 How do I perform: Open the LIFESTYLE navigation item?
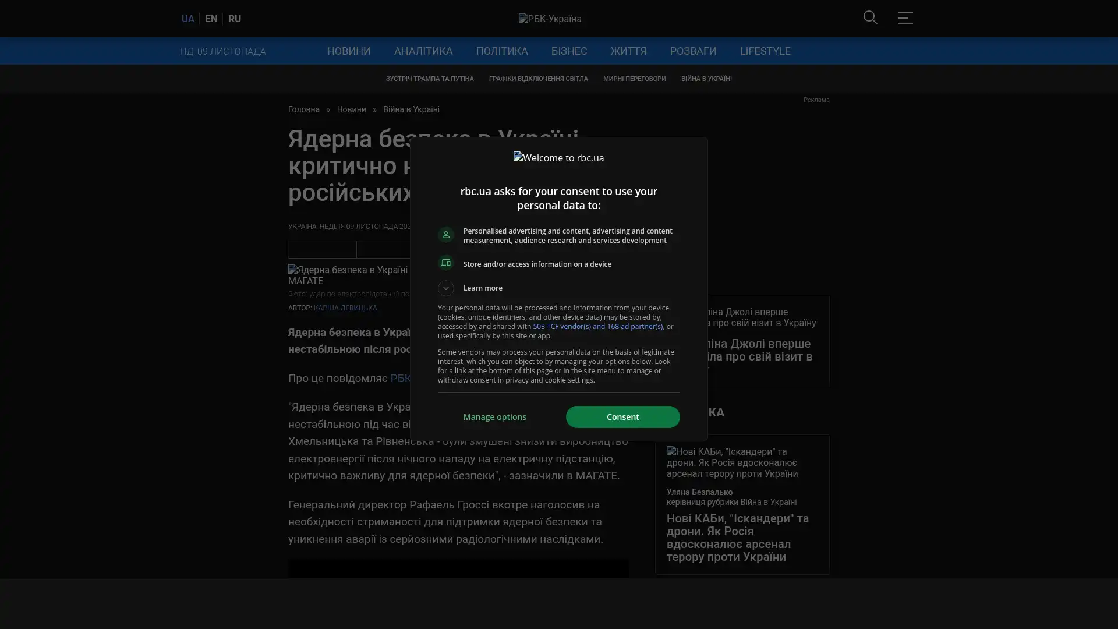765,51
